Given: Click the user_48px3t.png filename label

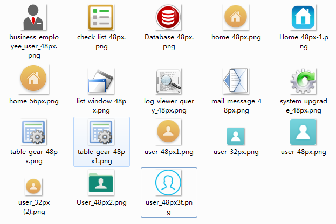Looking at the screenshot, I should tap(169, 207).
